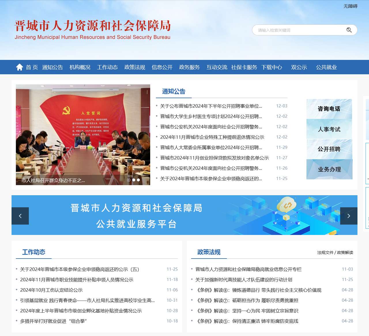Image resolution: width=369 pixels, height=336 pixels.
Task: Open 《条例》解读⑦ 砥砺担当作为 article
Action: click(x=247, y=301)
